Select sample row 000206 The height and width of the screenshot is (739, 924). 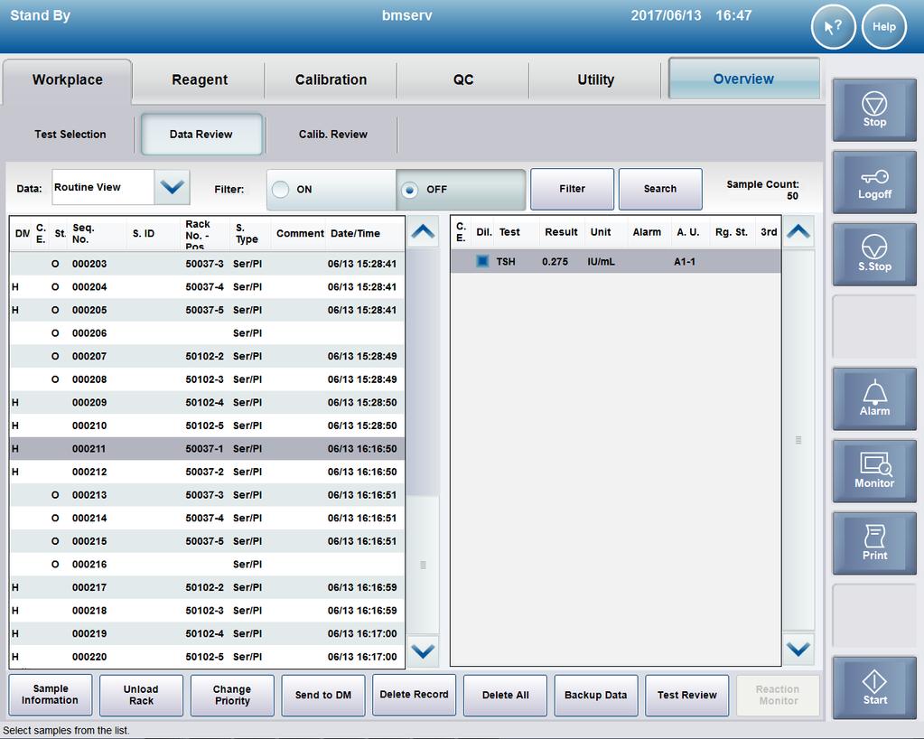click(208, 333)
